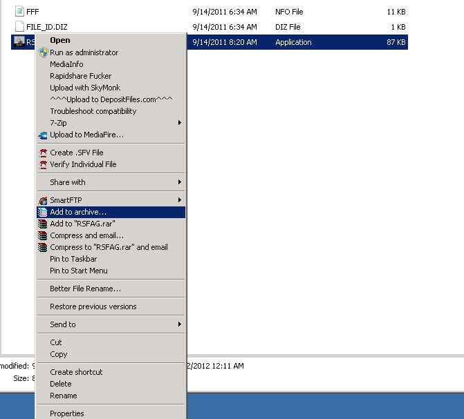The height and width of the screenshot is (419, 464).
Task: Click the shield icon beside Run as administrator
Action: pos(43,52)
